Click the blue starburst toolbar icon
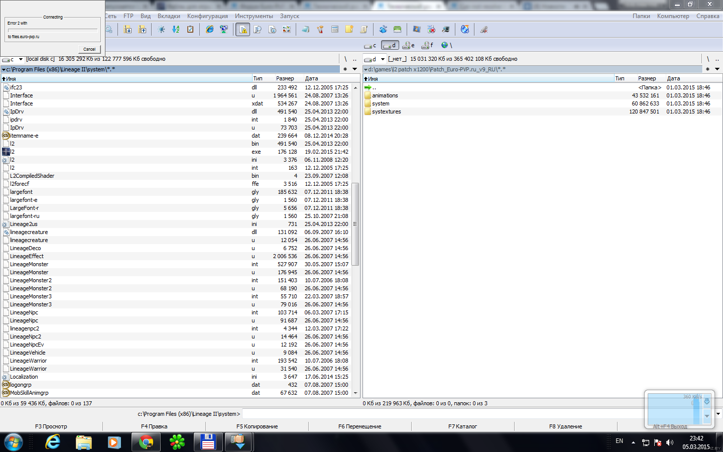The image size is (723, 452). (x=161, y=30)
